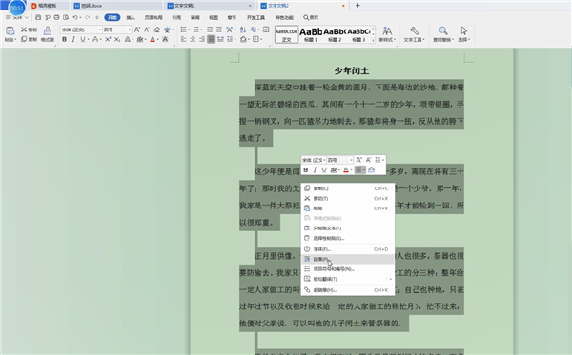Viewport: 572px width, 355px height.
Task: Click the Print icon in quick access toolbar
Action: click(56, 17)
